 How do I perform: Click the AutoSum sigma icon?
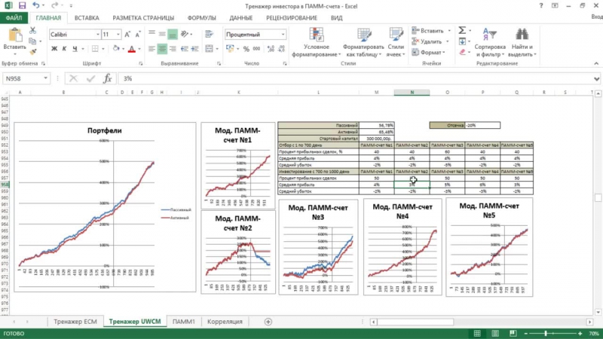[462, 30]
